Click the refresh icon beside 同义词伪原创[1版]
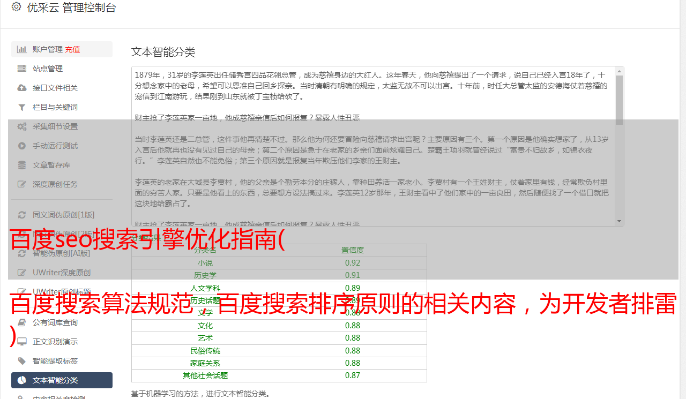The image size is (686, 399). 22,215
